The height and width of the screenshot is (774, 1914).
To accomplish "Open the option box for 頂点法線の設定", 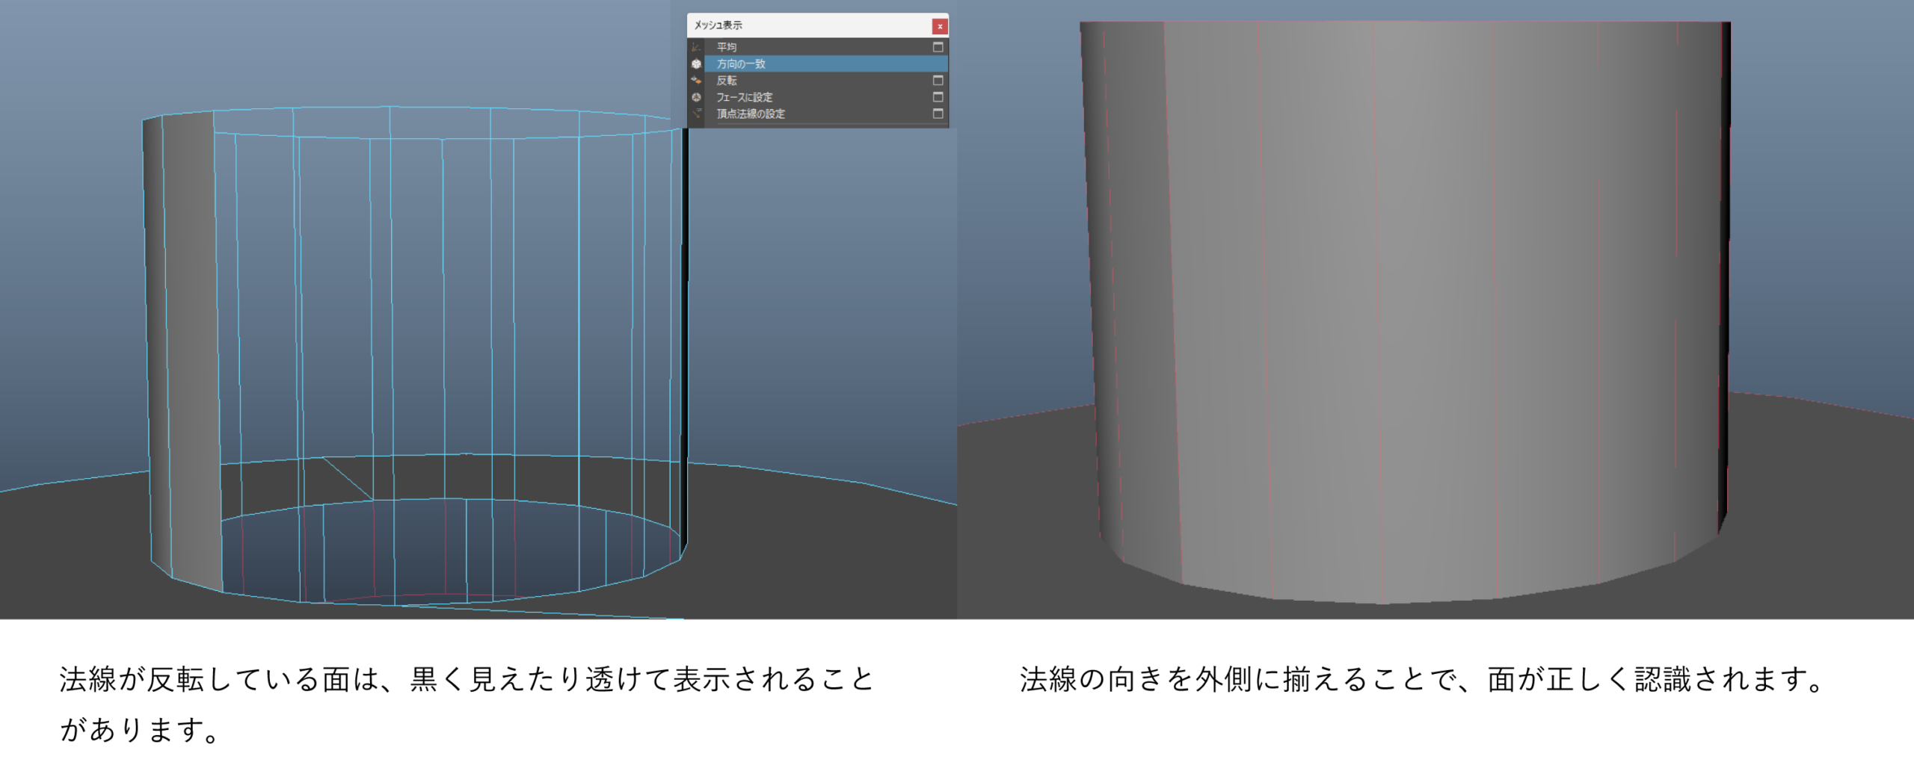I will pyautogui.click(x=938, y=114).
